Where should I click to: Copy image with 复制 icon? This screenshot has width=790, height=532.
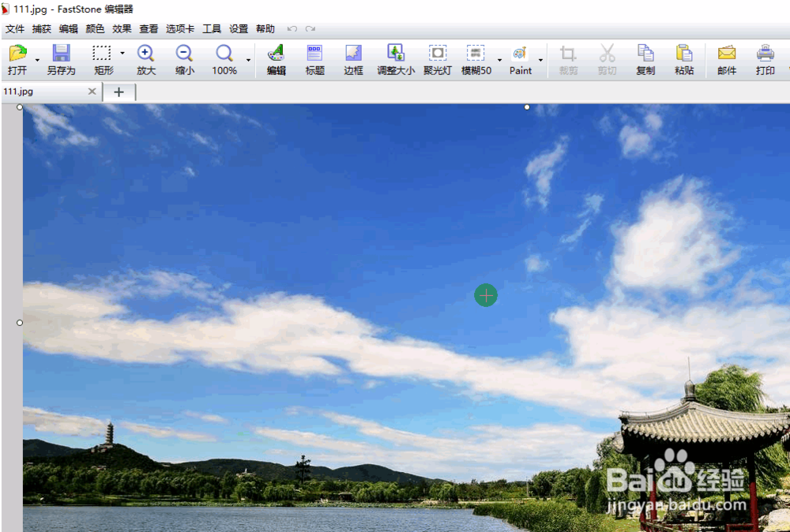645,59
